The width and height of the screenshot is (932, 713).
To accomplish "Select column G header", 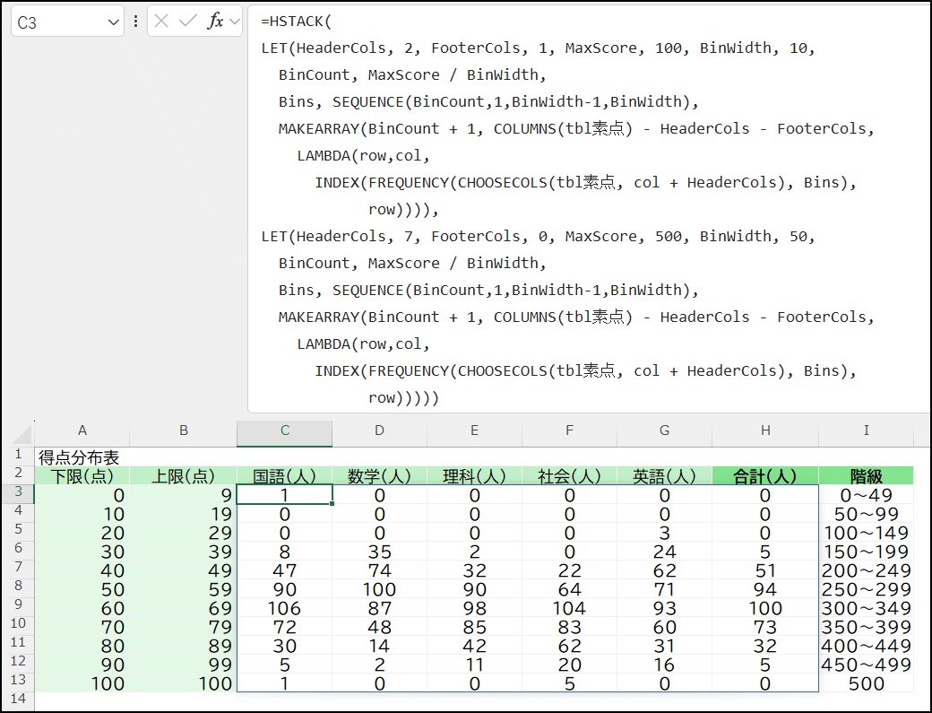I will 665,430.
